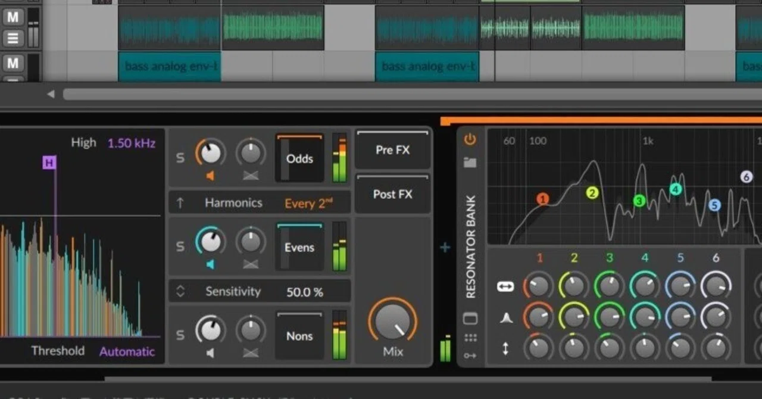Mute the upper track with M button
Image resolution: width=762 pixels, height=399 pixels.
13,17
